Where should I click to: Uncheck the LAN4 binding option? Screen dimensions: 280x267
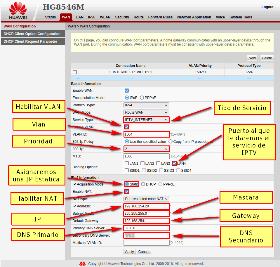(174, 163)
